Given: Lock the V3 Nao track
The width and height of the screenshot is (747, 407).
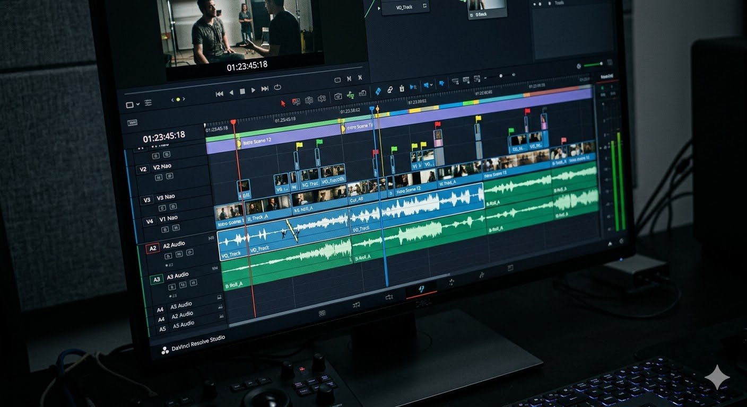Looking at the screenshot, I should tap(162, 207).
